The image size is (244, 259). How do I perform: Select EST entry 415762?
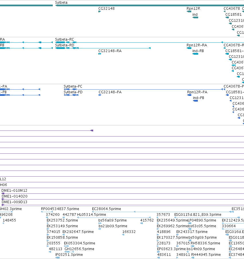[147, 220]
